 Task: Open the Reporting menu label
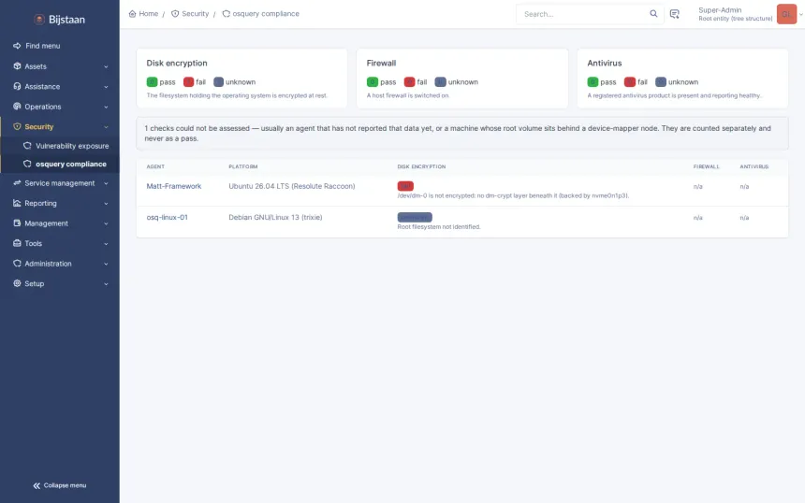click(40, 203)
